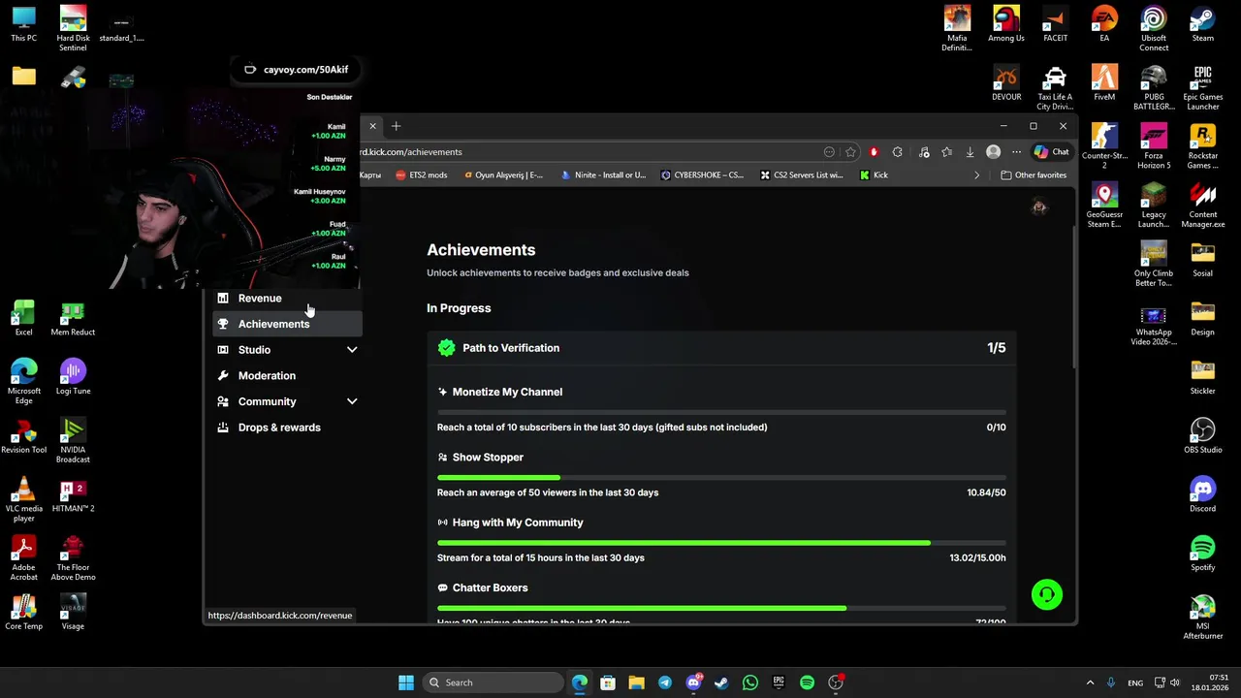This screenshot has height=698, width=1241.
Task: Open Telegram from the taskbar
Action: [x=664, y=682]
